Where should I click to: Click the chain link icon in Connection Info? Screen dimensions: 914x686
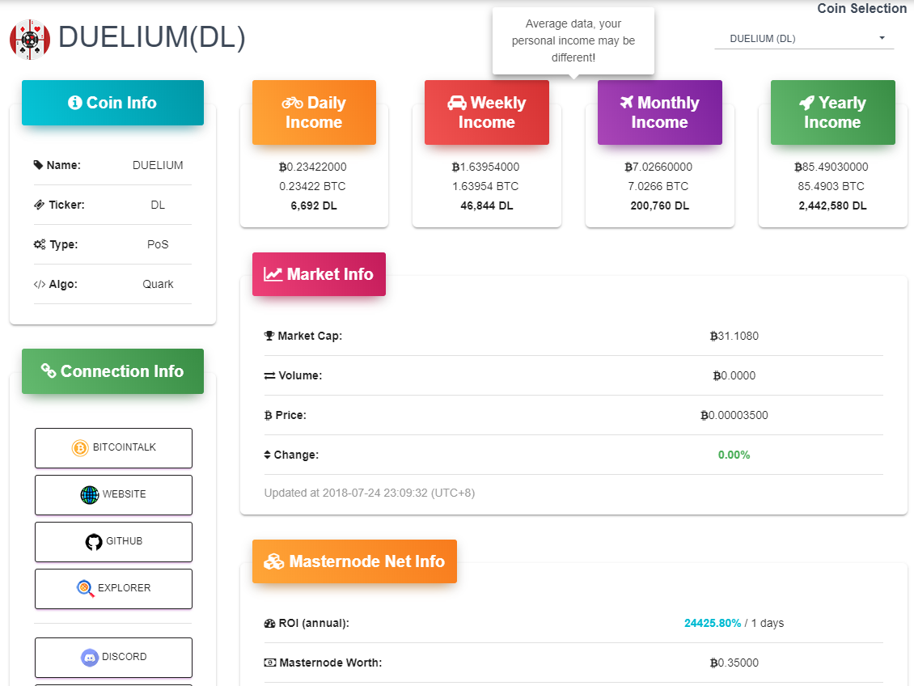(x=49, y=371)
